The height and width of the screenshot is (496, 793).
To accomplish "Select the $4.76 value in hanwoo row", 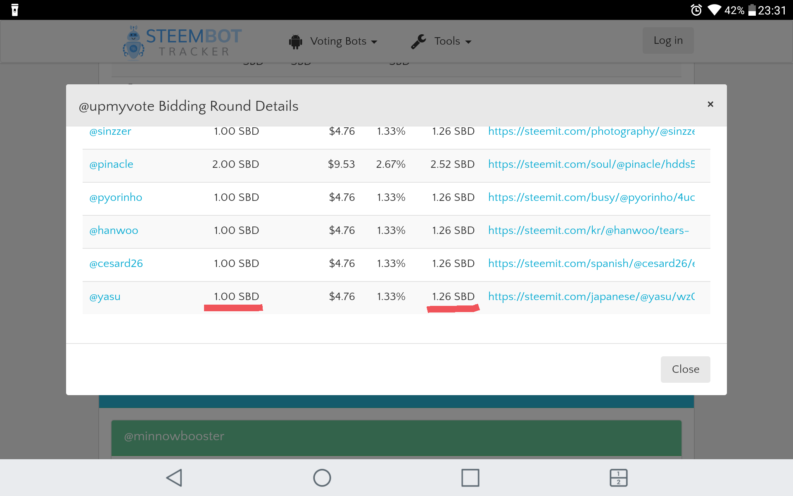I will tap(342, 231).
